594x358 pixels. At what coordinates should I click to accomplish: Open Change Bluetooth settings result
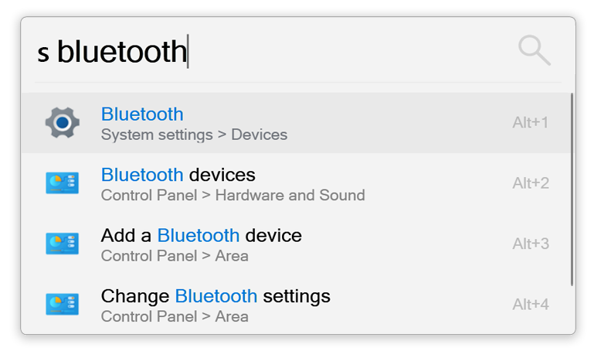[x=216, y=295]
